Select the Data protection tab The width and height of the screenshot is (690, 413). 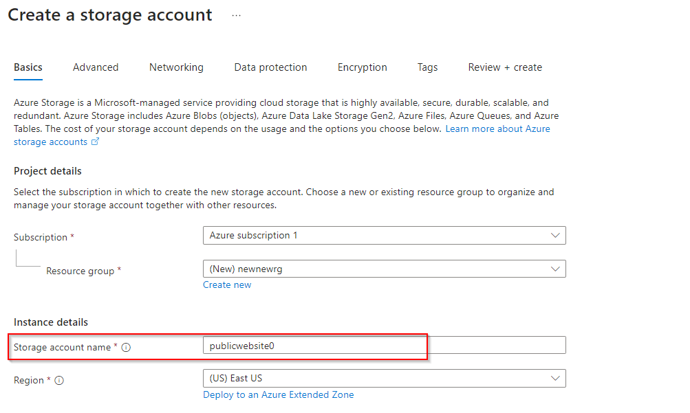(270, 67)
